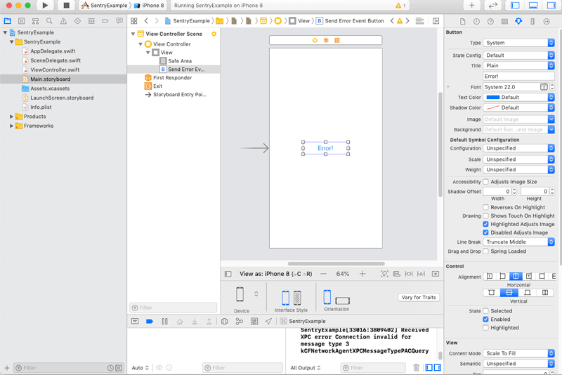This screenshot has width=562, height=375.
Task: Click the Simulate Location arrow icon
Action: point(268,321)
